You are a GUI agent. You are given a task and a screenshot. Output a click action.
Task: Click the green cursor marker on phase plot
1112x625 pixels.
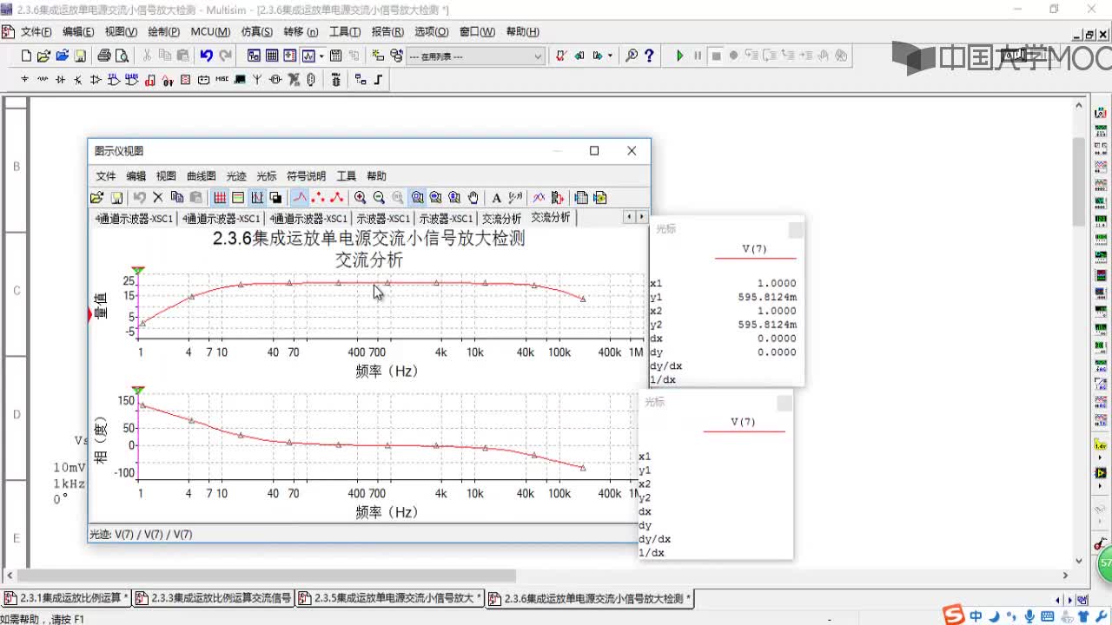tap(138, 390)
